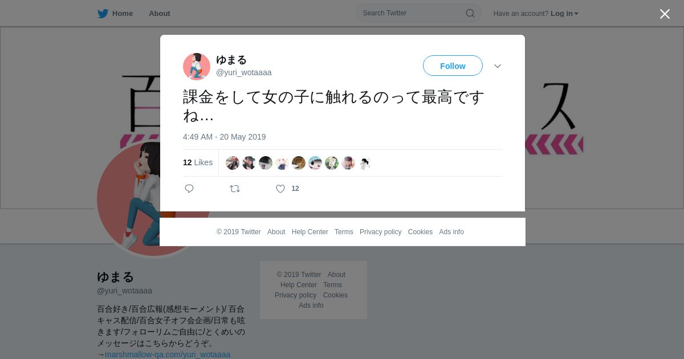
Task: Follow the user @yuri_wotaaaa
Action: tap(453, 66)
